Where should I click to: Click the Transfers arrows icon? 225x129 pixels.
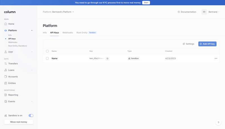pyautogui.click(x=6, y=64)
